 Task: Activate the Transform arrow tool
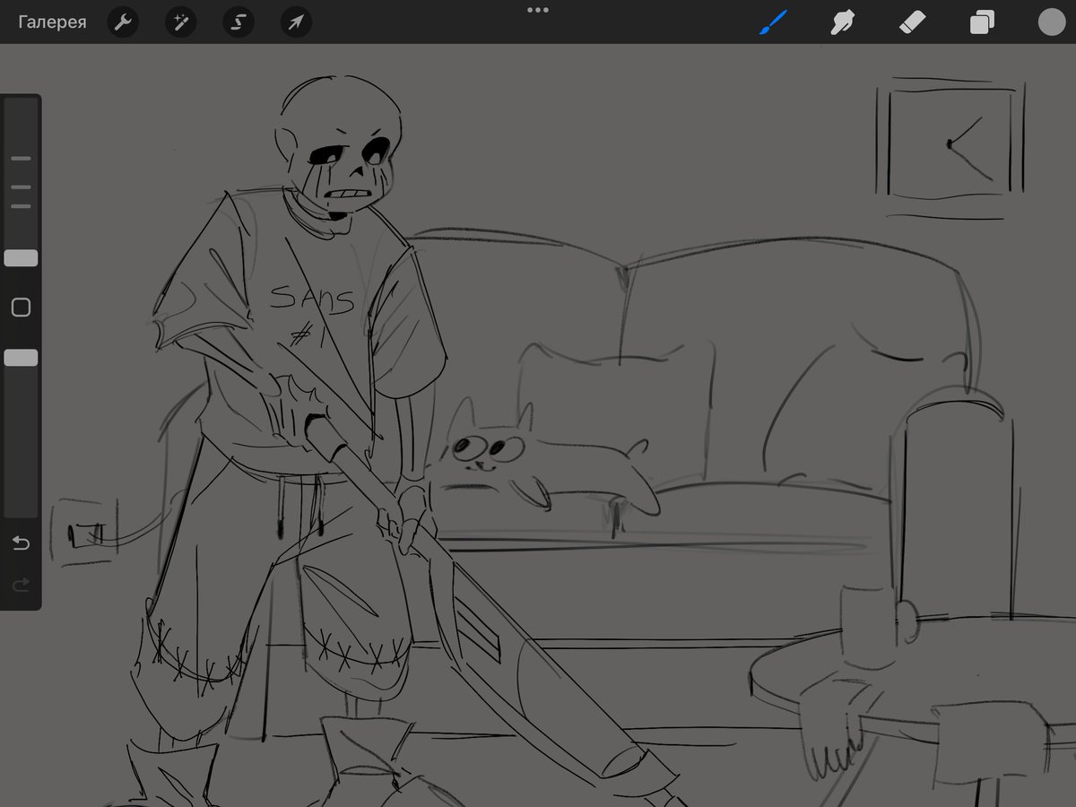(x=296, y=22)
